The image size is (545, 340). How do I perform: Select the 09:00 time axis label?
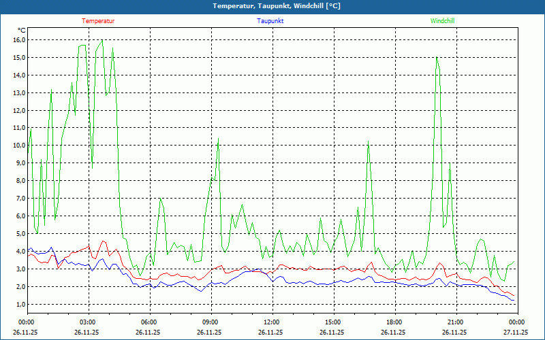point(210,322)
